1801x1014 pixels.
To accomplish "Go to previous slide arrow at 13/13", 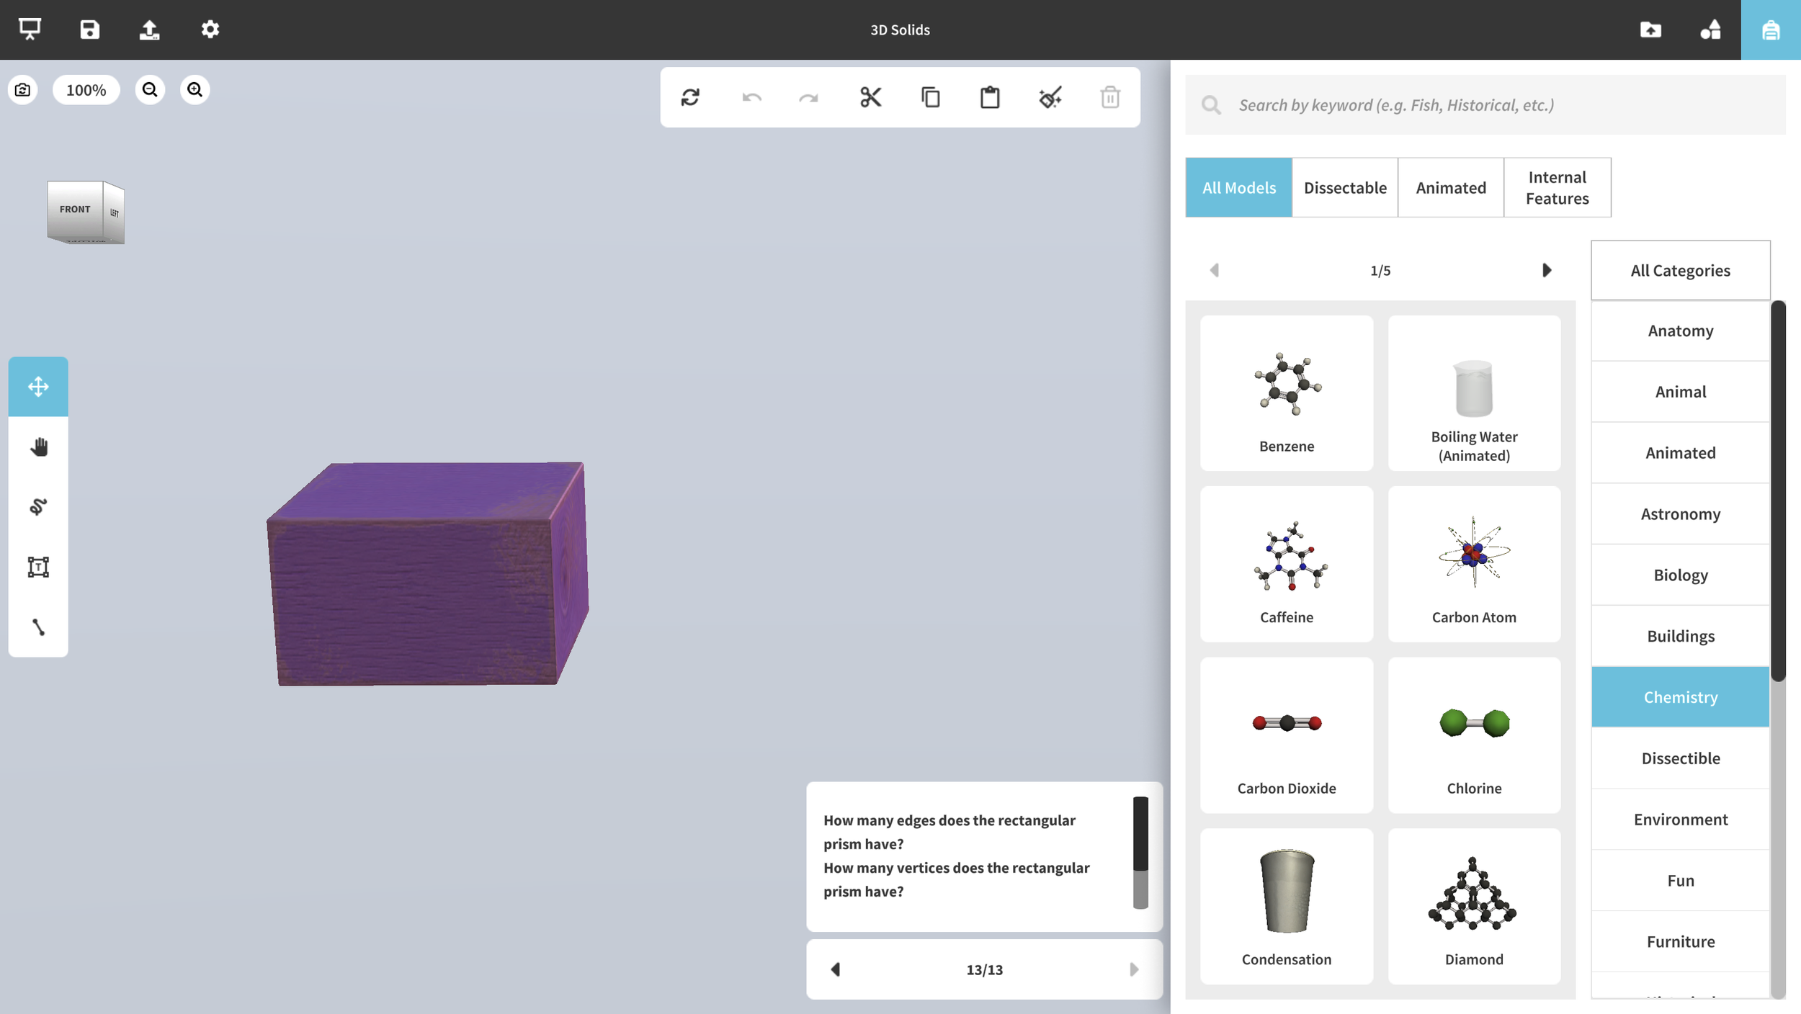I will (836, 969).
